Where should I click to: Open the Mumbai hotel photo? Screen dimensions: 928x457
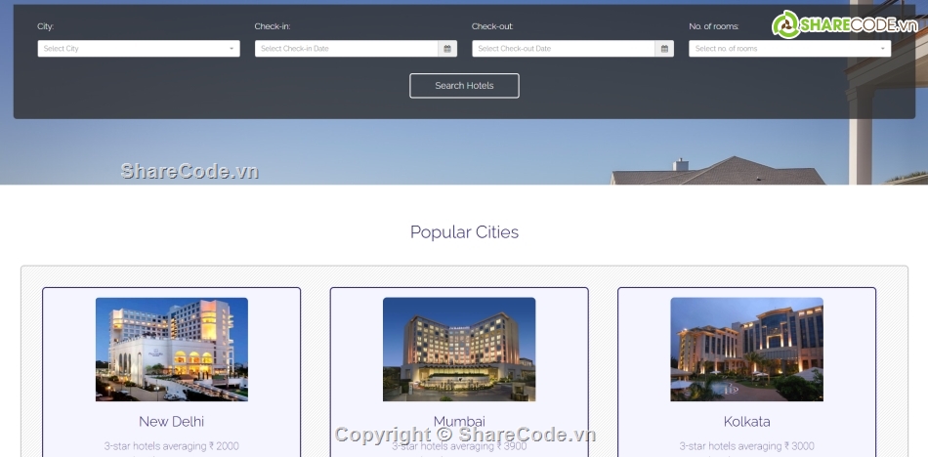coord(459,350)
